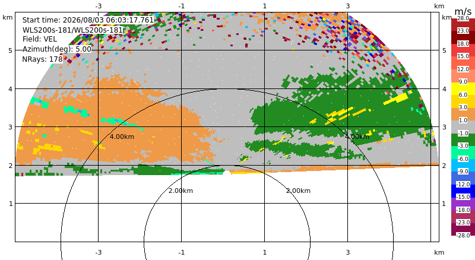Select the 1.0 orange colorbar segment
Viewport: 475px width, 260px height.
point(463,114)
